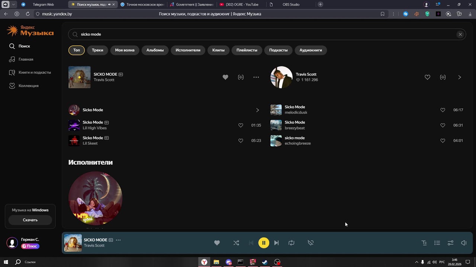The height and width of the screenshot is (267, 476).
Task: Go to Главная in the sidebar
Action: click(21, 59)
